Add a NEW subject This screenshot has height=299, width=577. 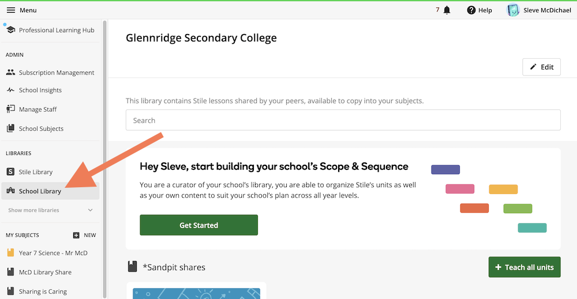pos(84,235)
